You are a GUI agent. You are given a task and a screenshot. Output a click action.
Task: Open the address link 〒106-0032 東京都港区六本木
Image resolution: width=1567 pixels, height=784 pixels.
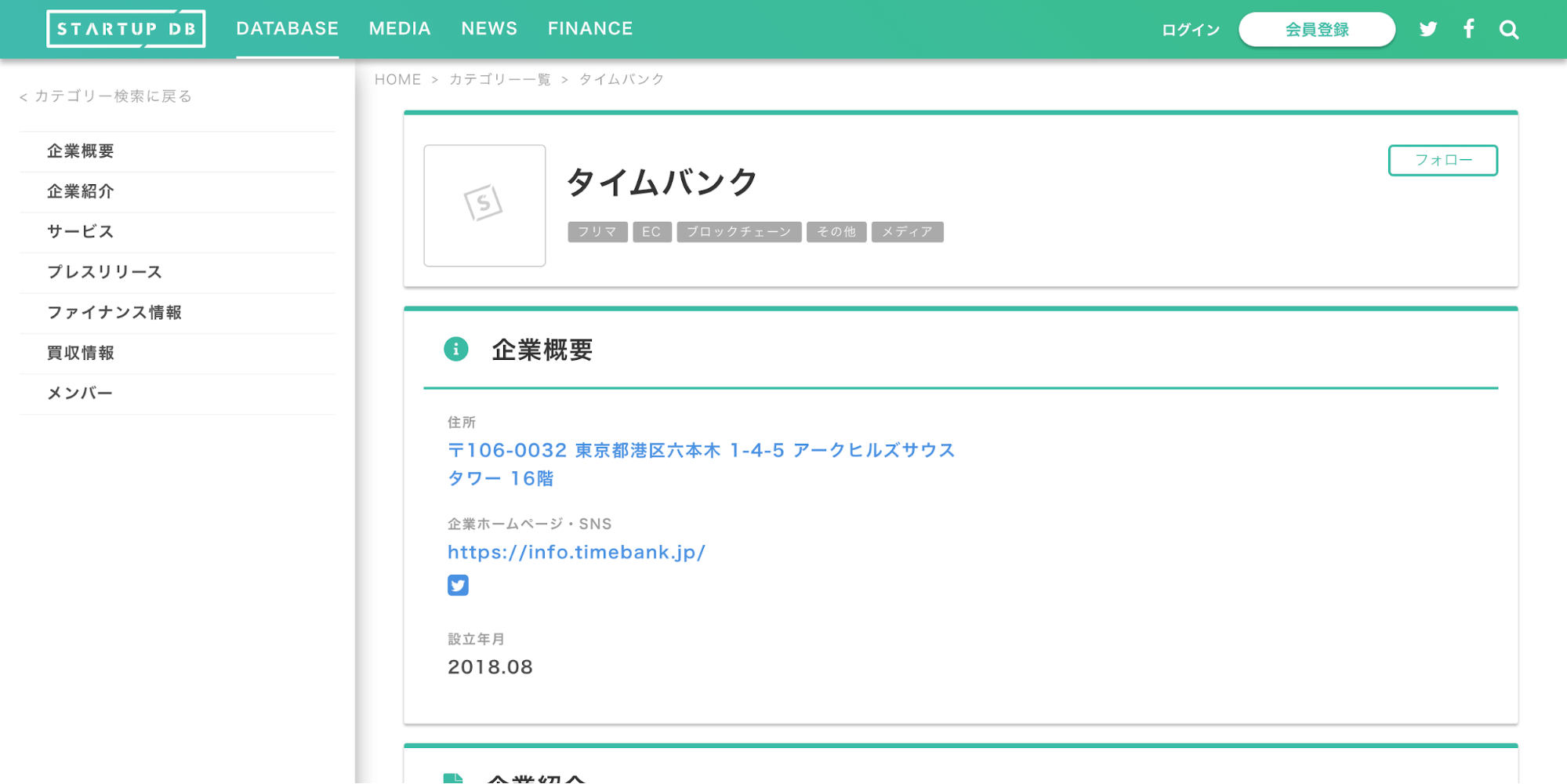pos(702,464)
